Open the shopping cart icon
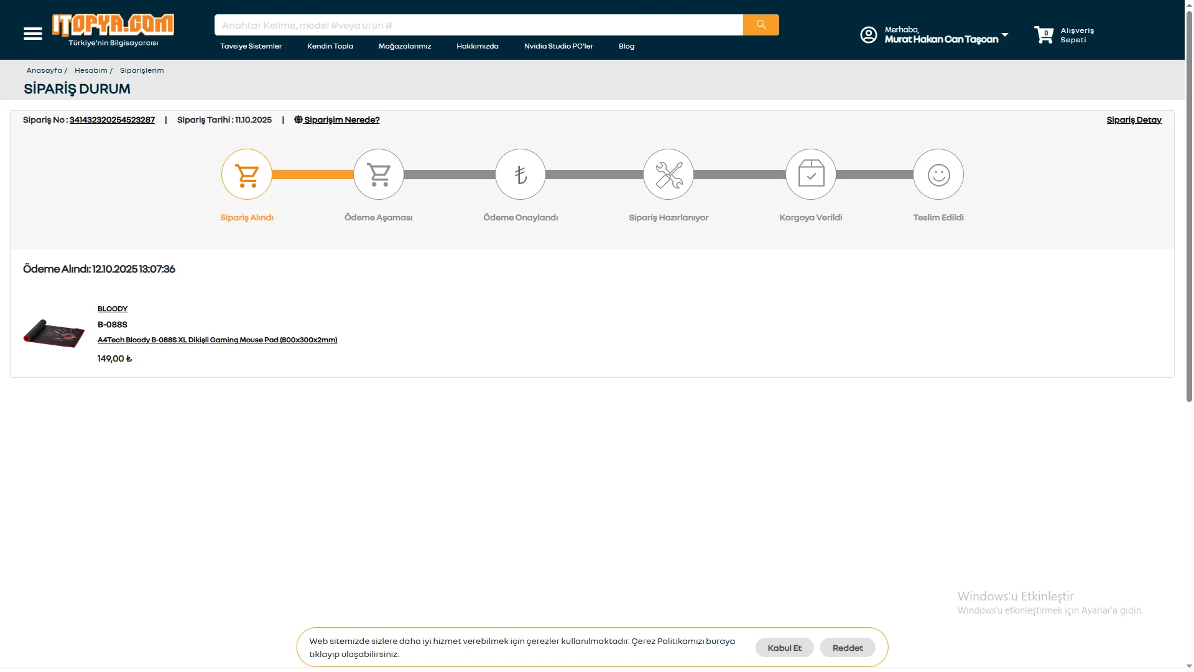The image size is (1194, 672). tap(1044, 35)
